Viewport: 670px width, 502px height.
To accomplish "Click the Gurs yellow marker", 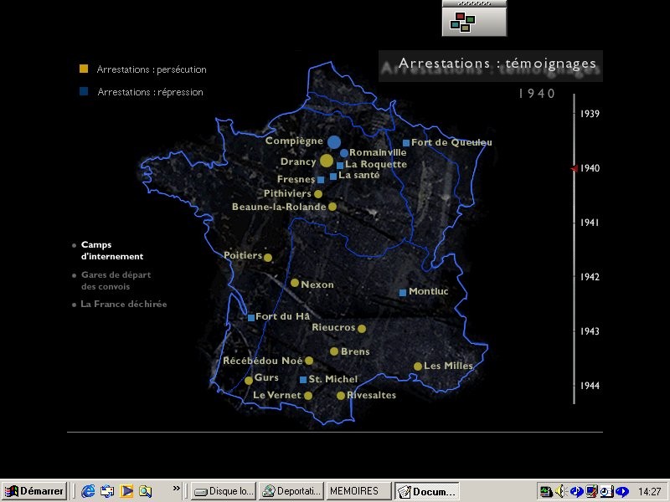I will (x=249, y=380).
